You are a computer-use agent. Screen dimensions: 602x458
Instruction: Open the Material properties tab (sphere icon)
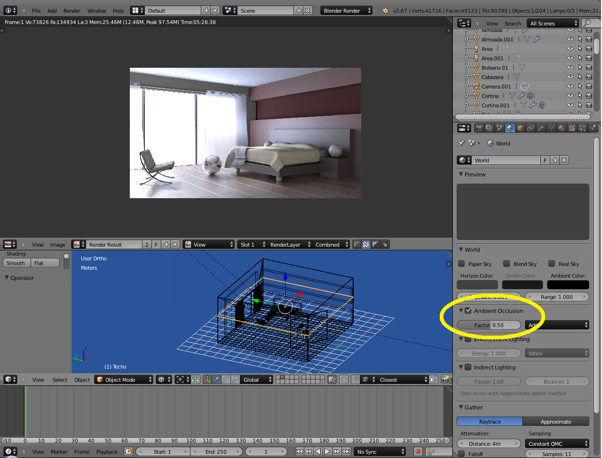562,128
